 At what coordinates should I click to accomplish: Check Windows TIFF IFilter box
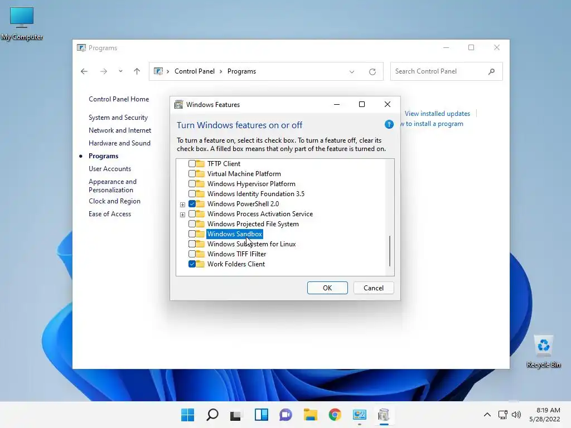click(192, 254)
